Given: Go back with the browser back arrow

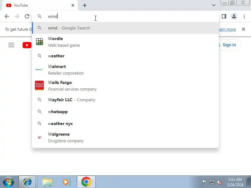Looking at the screenshot, I should 7,16.
